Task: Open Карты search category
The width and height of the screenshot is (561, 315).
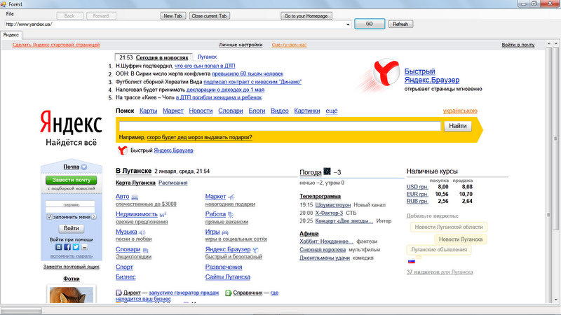Action: pyautogui.click(x=148, y=111)
